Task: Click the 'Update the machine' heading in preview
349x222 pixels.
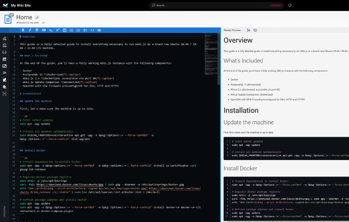Action: pyautogui.click(x=249, y=122)
